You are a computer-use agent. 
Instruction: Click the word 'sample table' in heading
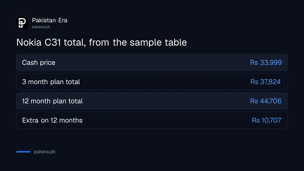click(x=158, y=42)
